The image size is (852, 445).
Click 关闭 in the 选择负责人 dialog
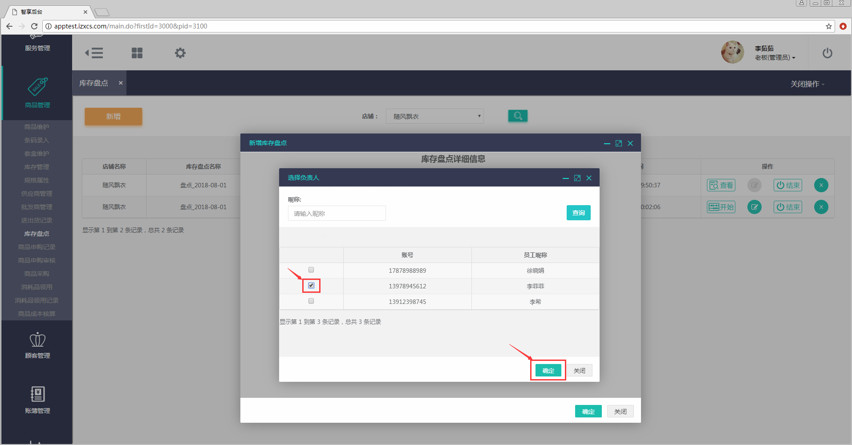point(580,370)
